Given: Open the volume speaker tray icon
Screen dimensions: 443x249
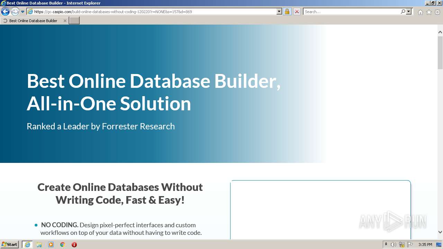Looking at the screenshot, I should [394, 245].
